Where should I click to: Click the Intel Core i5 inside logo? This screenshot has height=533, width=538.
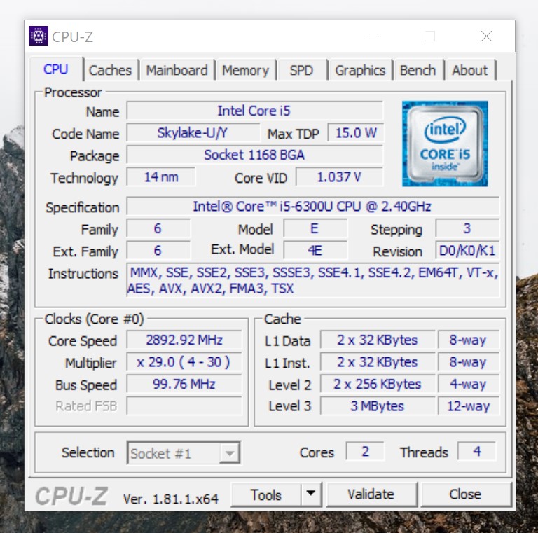(x=445, y=144)
